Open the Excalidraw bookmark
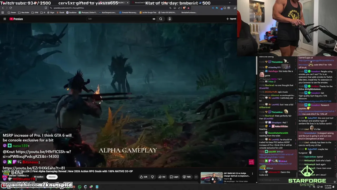The image size is (337, 190). 71,12
